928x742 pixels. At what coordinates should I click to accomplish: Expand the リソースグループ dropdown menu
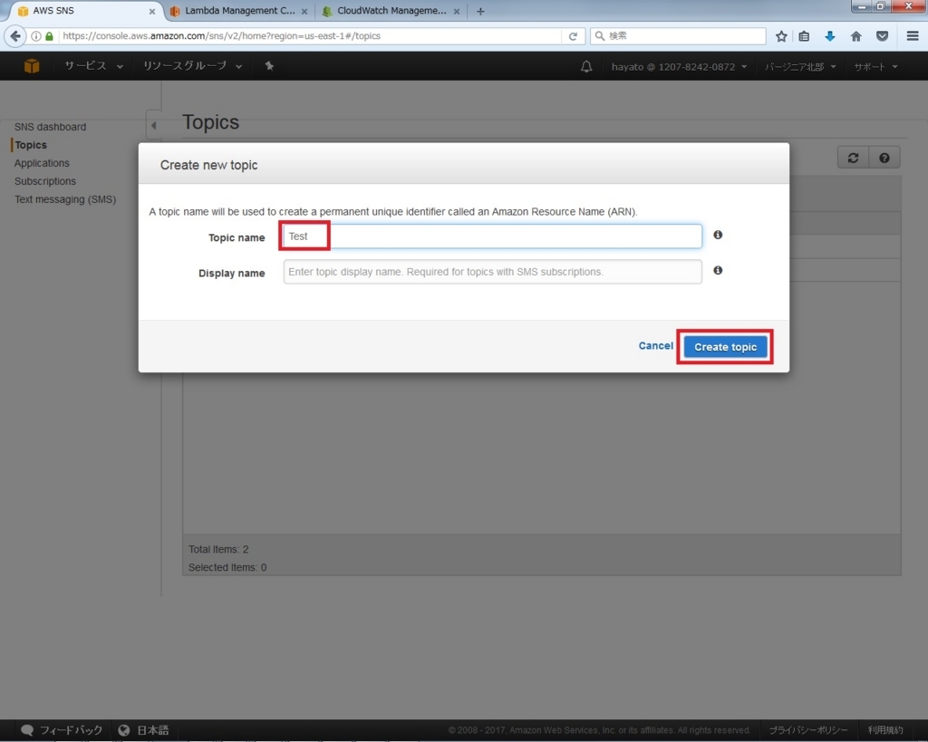pyautogui.click(x=192, y=66)
